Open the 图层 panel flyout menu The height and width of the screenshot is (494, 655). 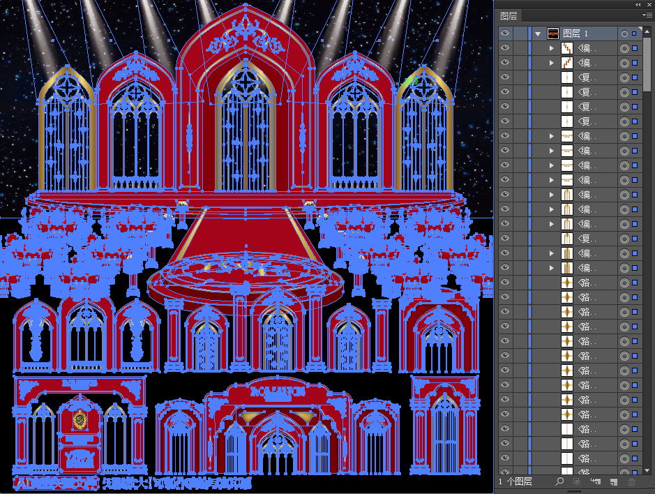coord(647,15)
